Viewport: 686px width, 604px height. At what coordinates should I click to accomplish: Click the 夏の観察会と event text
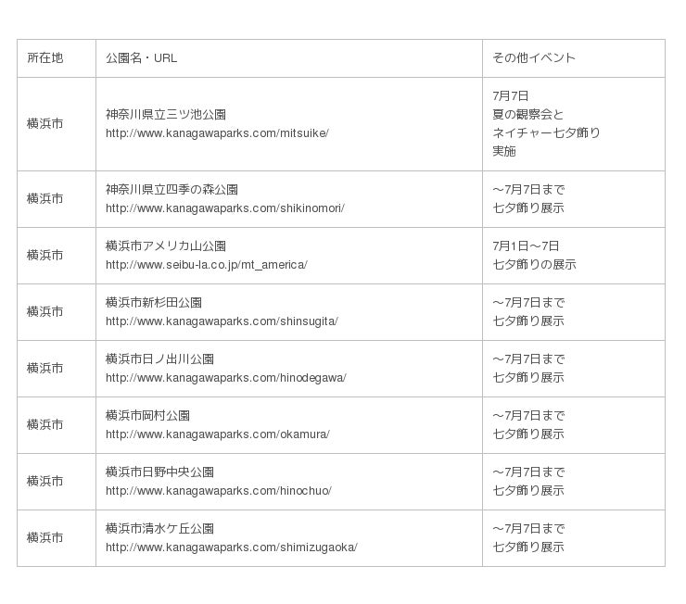tap(528, 115)
